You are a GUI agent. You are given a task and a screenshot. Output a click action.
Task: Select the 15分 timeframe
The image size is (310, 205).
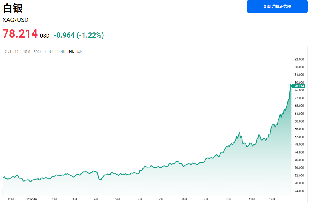[x=26, y=51]
